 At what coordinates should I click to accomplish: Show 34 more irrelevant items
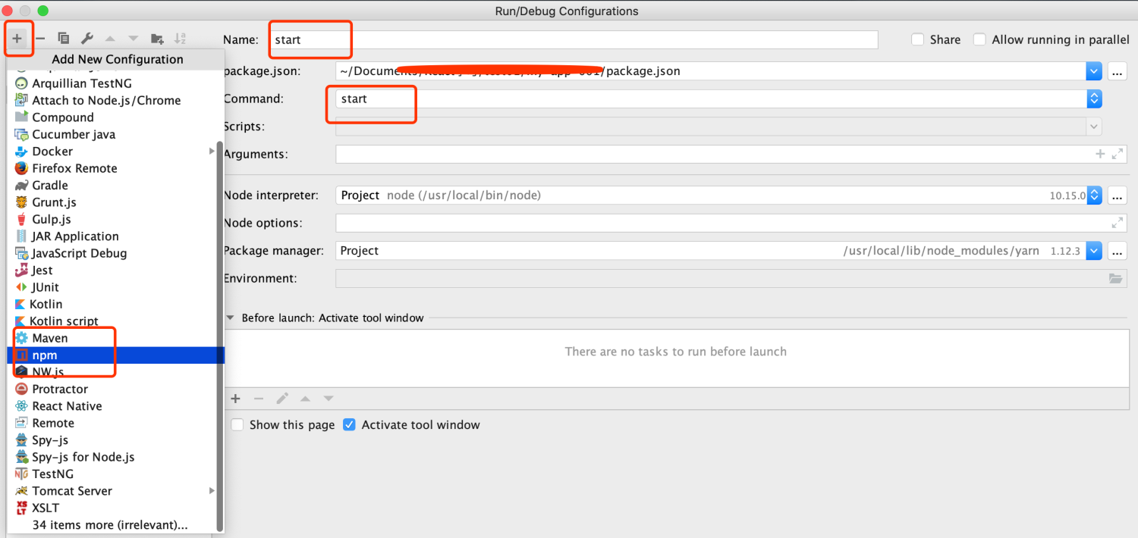(109, 525)
